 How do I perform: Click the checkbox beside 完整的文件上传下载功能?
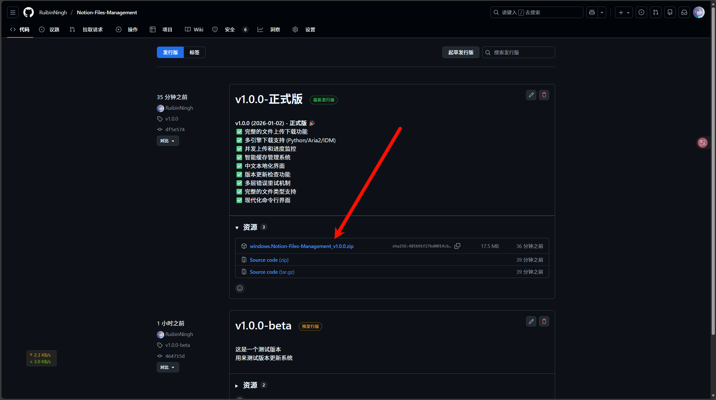click(239, 132)
